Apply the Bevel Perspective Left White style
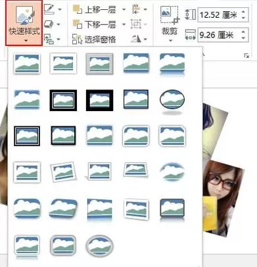The image size is (257, 267). coord(136,209)
